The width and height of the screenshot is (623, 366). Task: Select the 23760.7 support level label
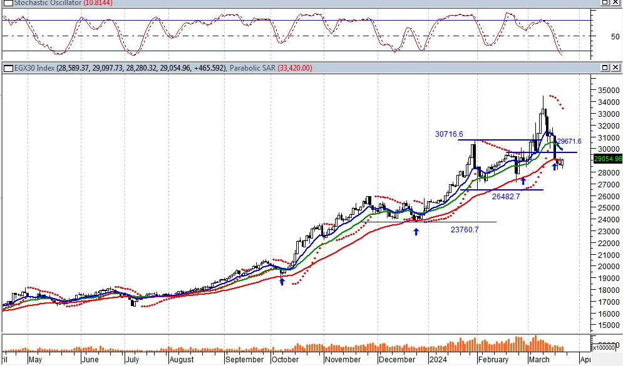click(465, 229)
